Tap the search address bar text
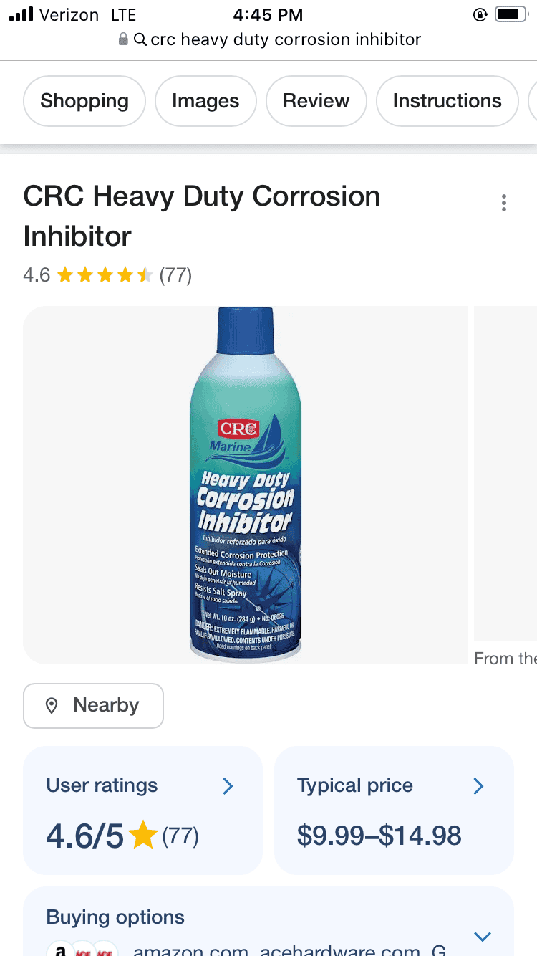 click(x=286, y=39)
